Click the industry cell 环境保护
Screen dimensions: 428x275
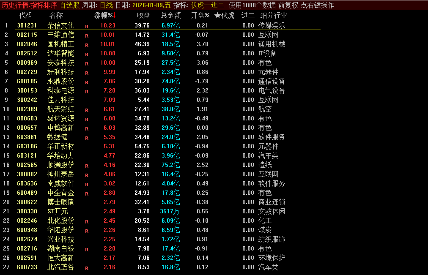pyautogui.click(x=272, y=258)
